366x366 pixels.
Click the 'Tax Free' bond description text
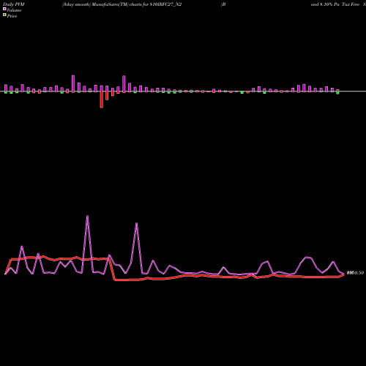(x=351, y=4)
